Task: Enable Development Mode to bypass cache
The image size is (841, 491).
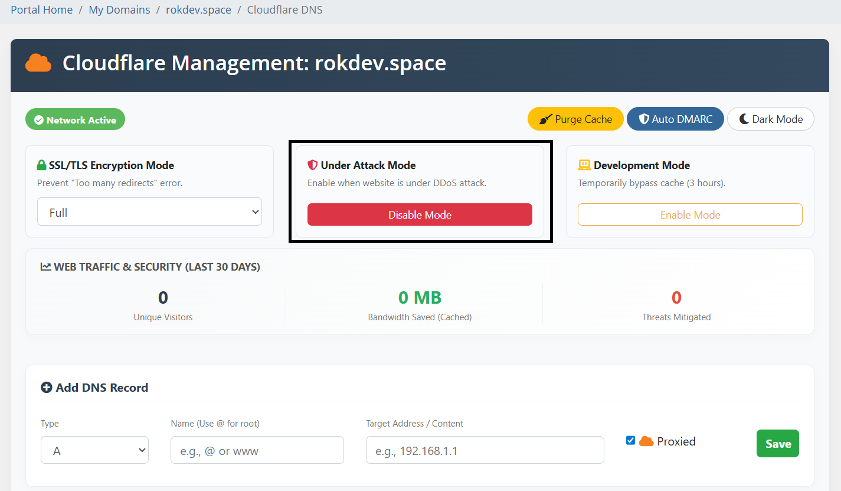Action: click(x=689, y=214)
